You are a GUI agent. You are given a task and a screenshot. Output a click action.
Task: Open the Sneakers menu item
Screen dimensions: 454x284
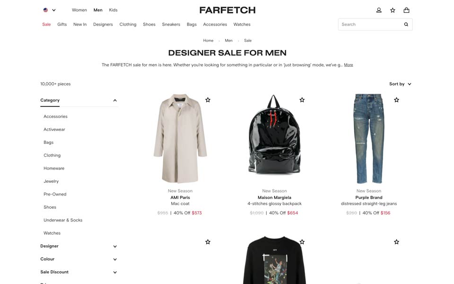click(x=171, y=24)
